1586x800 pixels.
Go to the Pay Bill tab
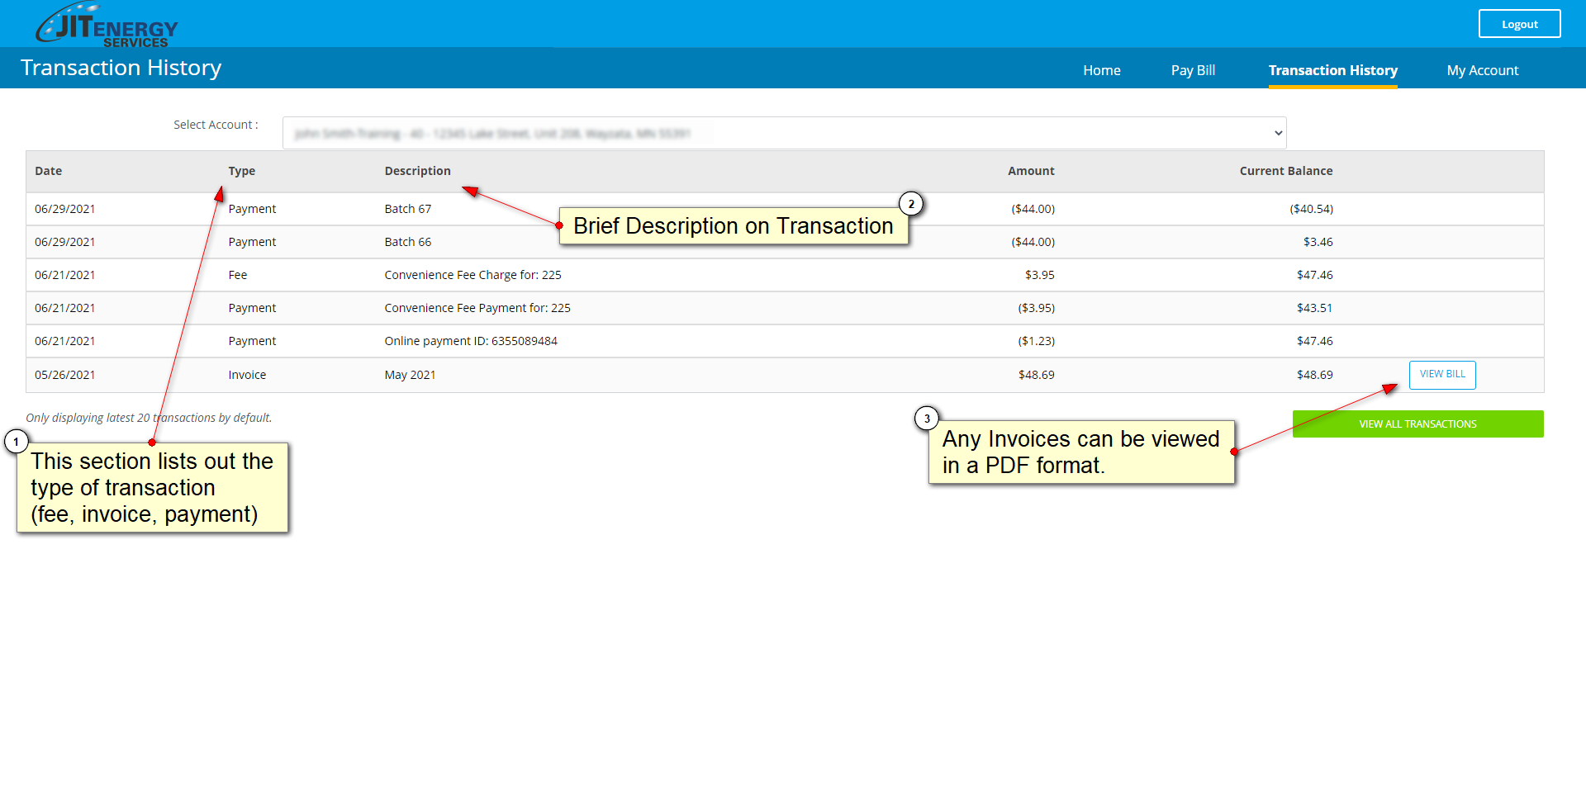[x=1192, y=70]
